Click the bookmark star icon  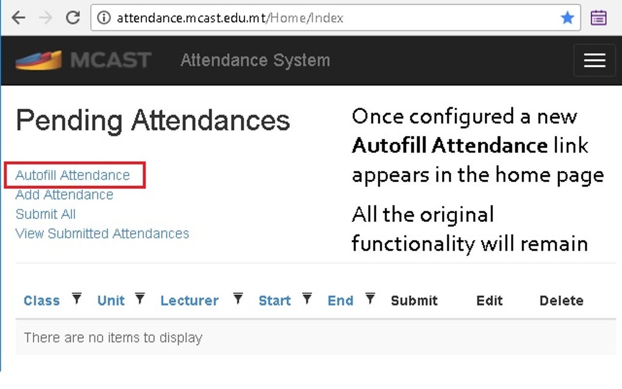[567, 18]
